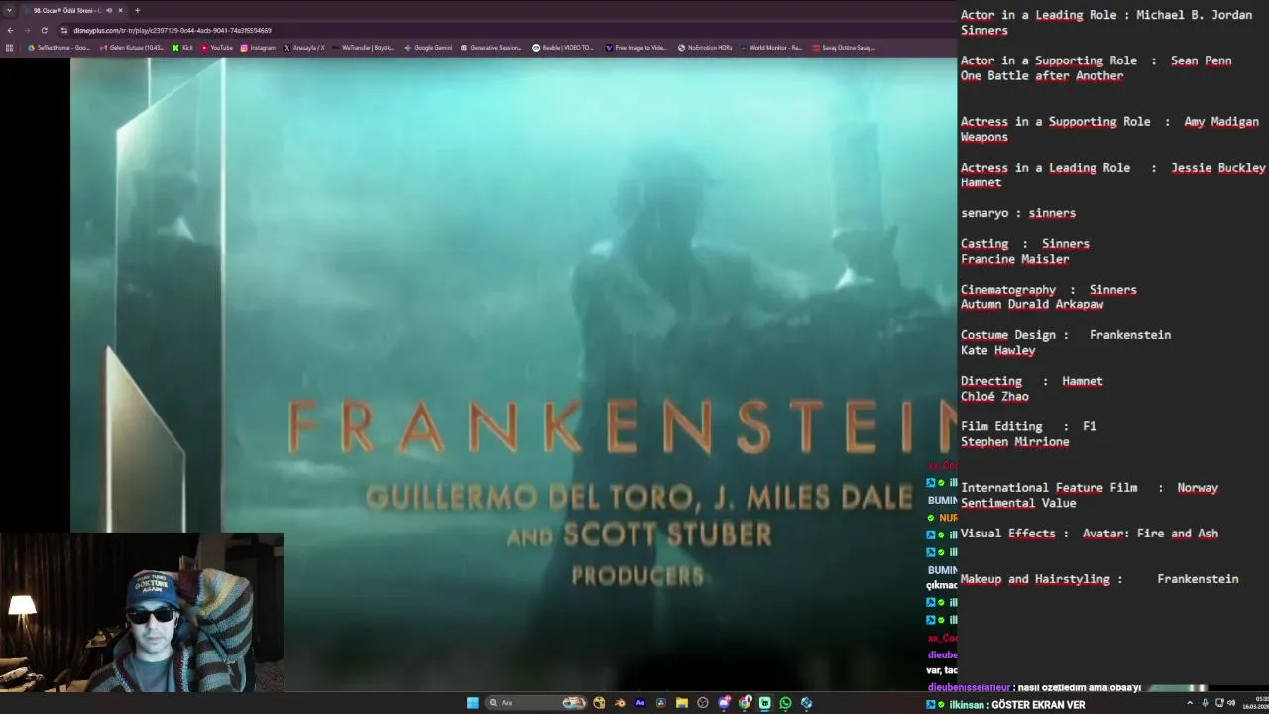
Task: Click 'Sean Penn' in the notes panel
Action: pyautogui.click(x=1201, y=60)
